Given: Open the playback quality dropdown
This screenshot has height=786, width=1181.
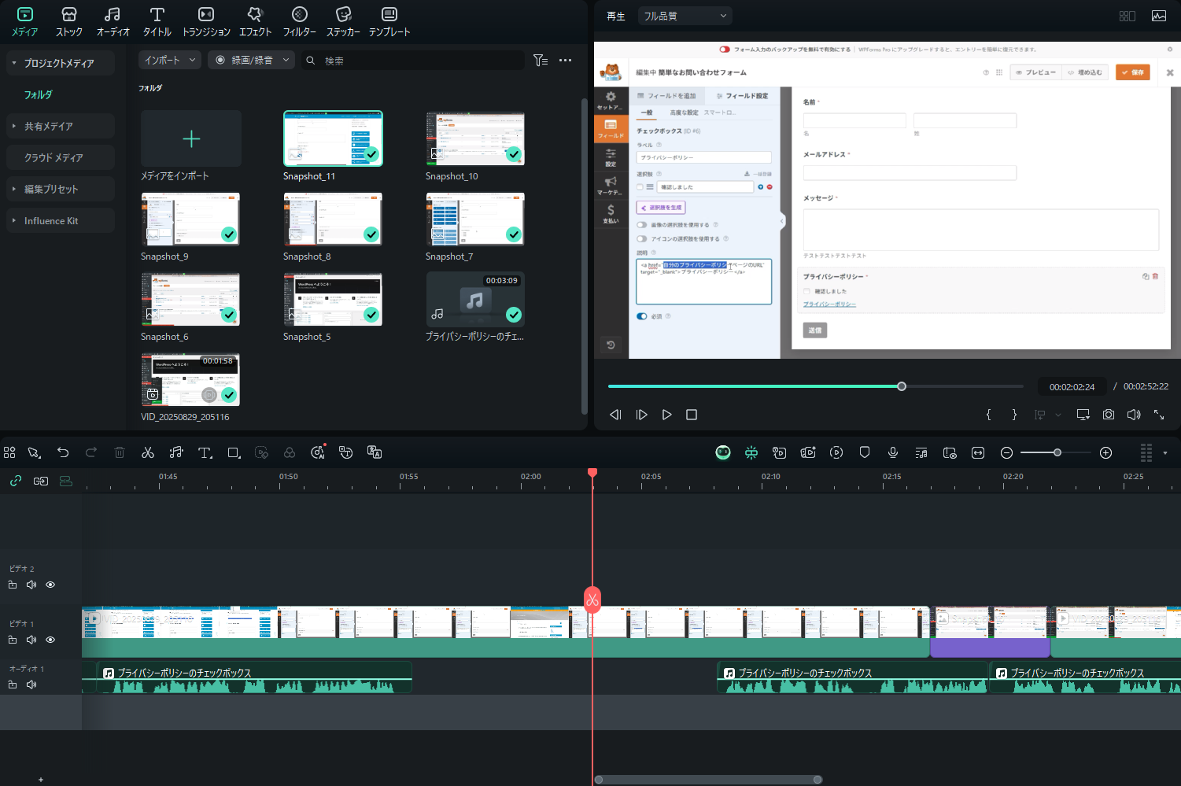Looking at the screenshot, I should click(x=685, y=16).
